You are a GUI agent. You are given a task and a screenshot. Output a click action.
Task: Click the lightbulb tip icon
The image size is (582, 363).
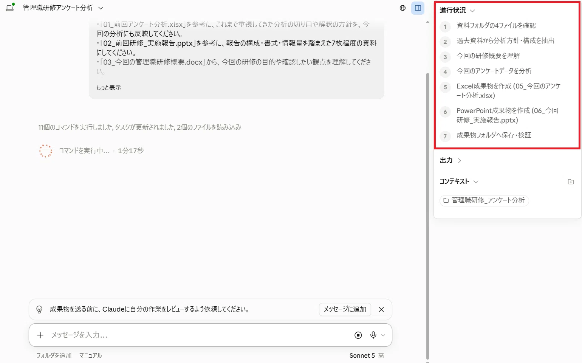(39, 309)
